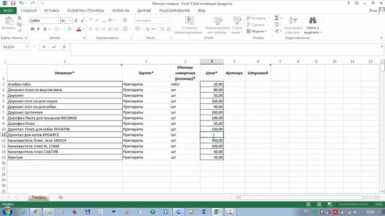Click the Help question mark icon
The height and width of the screenshot is (216, 385).
(x=348, y=3)
